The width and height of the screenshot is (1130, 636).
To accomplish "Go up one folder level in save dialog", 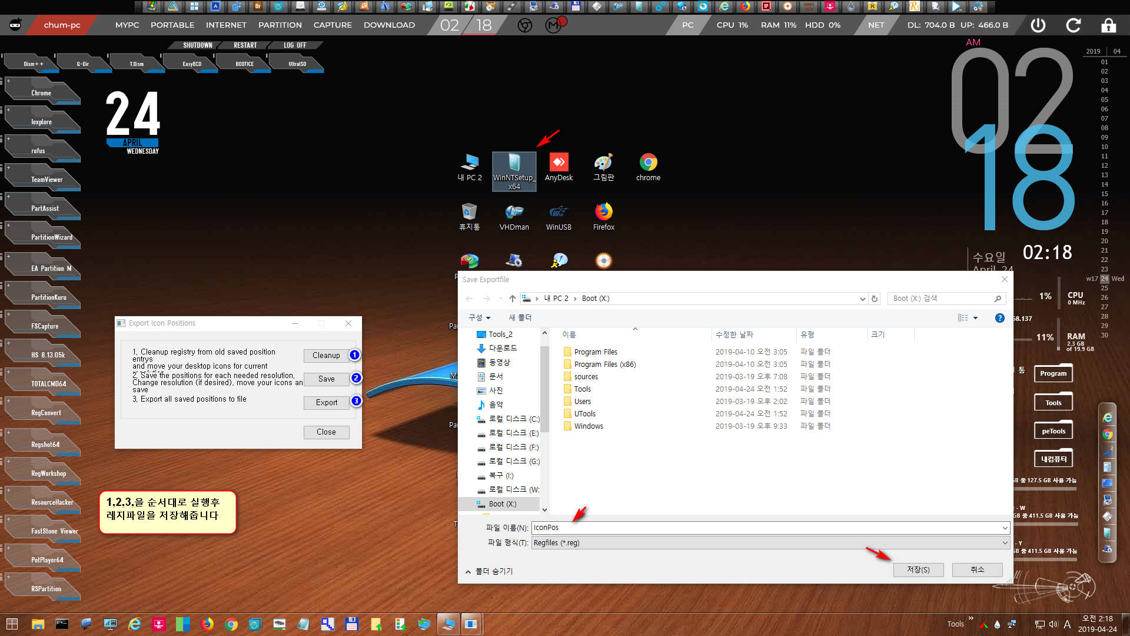I will [512, 299].
